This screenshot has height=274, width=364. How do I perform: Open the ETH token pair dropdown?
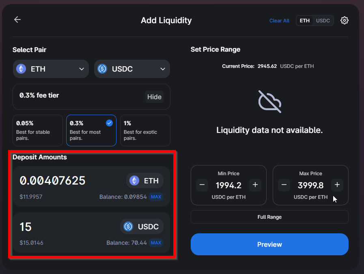pyautogui.click(x=51, y=69)
